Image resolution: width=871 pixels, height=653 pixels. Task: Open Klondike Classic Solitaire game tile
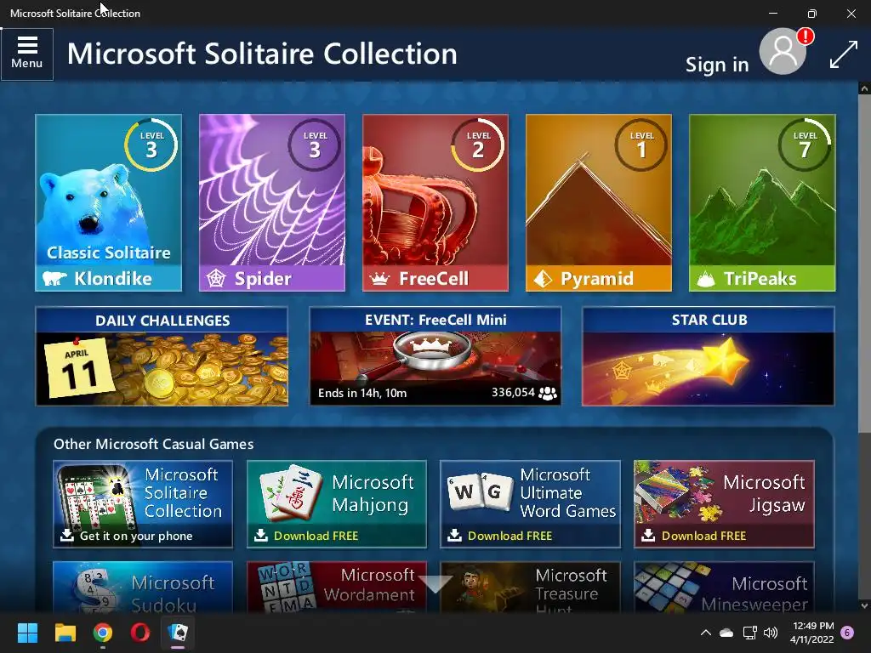(x=108, y=202)
